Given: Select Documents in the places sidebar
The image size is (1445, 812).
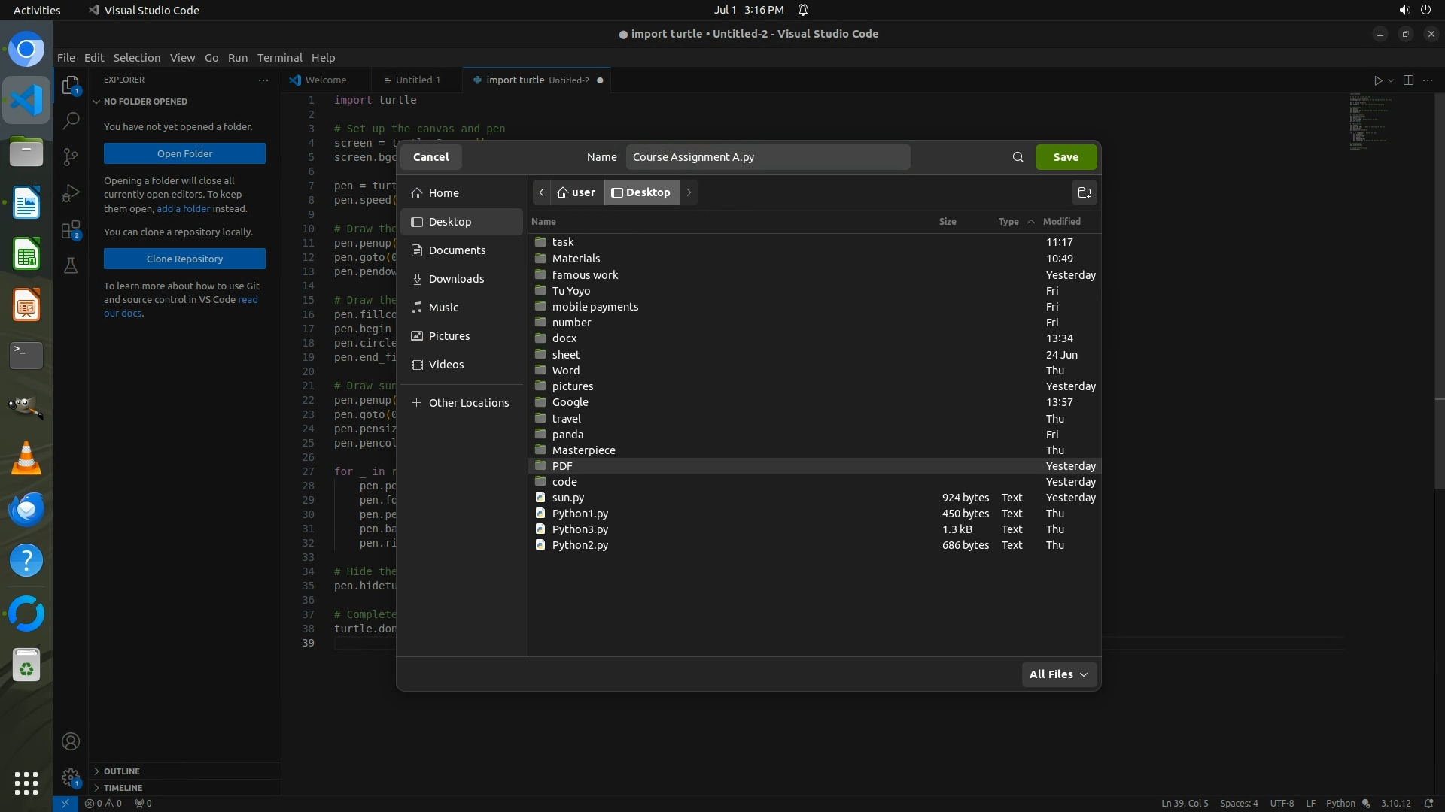Looking at the screenshot, I should (457, 250).
